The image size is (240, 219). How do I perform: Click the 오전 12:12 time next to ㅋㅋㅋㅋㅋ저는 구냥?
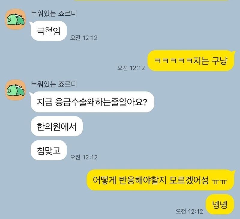click(131, 68)
